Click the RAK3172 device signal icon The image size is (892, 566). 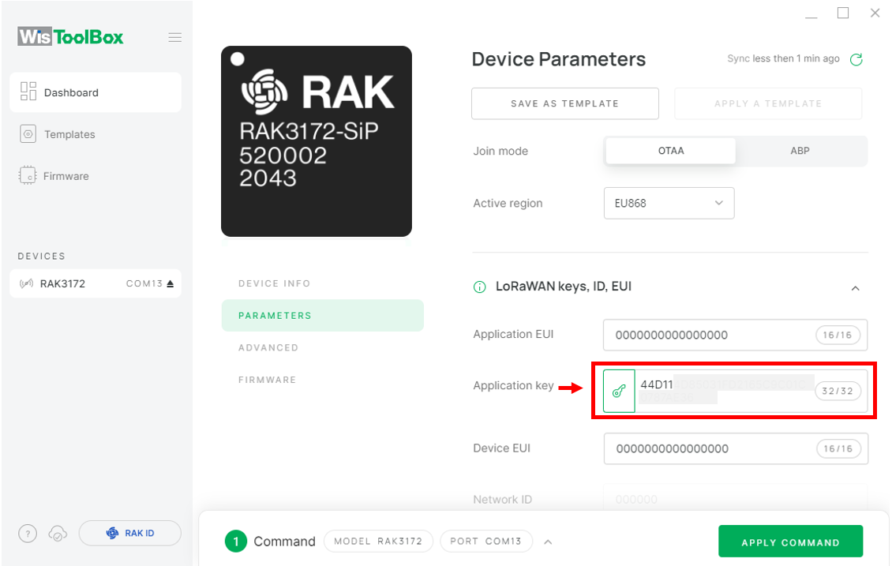coord(27,283)
